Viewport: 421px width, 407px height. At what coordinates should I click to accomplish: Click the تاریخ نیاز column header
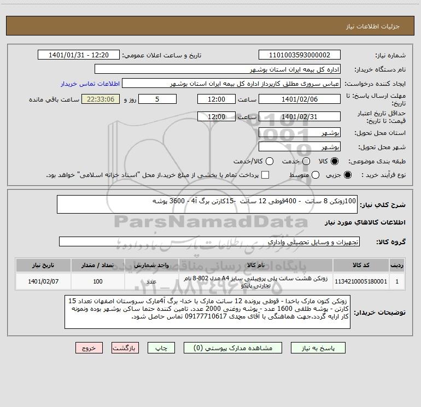coord(43,265)
